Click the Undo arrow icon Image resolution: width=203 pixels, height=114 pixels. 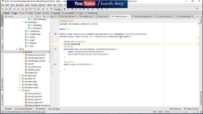pyautogui.click(x=15, y=9)
